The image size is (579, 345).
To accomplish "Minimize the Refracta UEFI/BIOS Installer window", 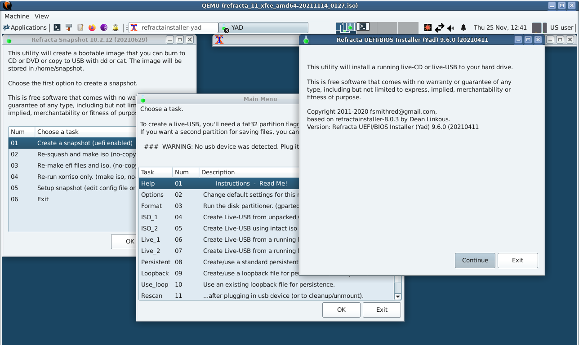I will tap(518, 40).
